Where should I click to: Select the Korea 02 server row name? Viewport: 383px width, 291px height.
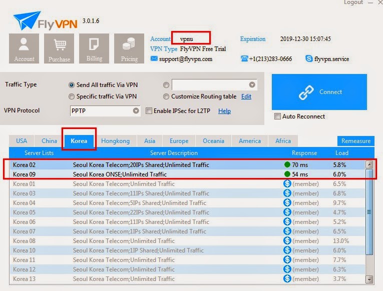24,165
